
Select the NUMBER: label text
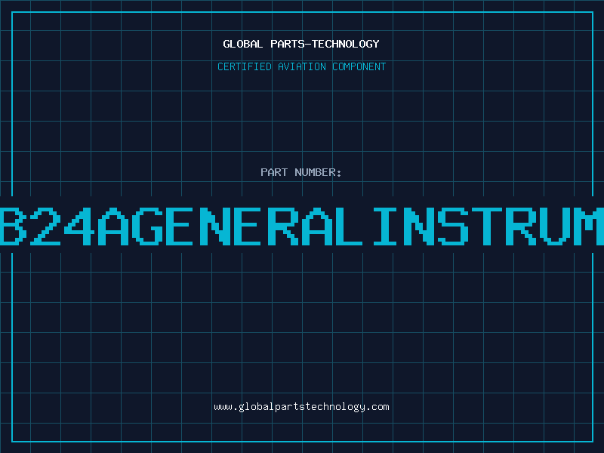(x=318, y=172)
